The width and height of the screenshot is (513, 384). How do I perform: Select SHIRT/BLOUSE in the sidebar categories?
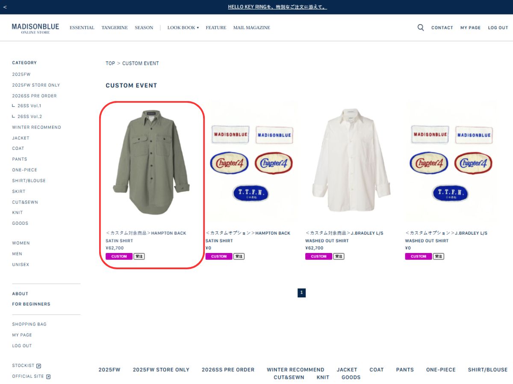(29, 181)
